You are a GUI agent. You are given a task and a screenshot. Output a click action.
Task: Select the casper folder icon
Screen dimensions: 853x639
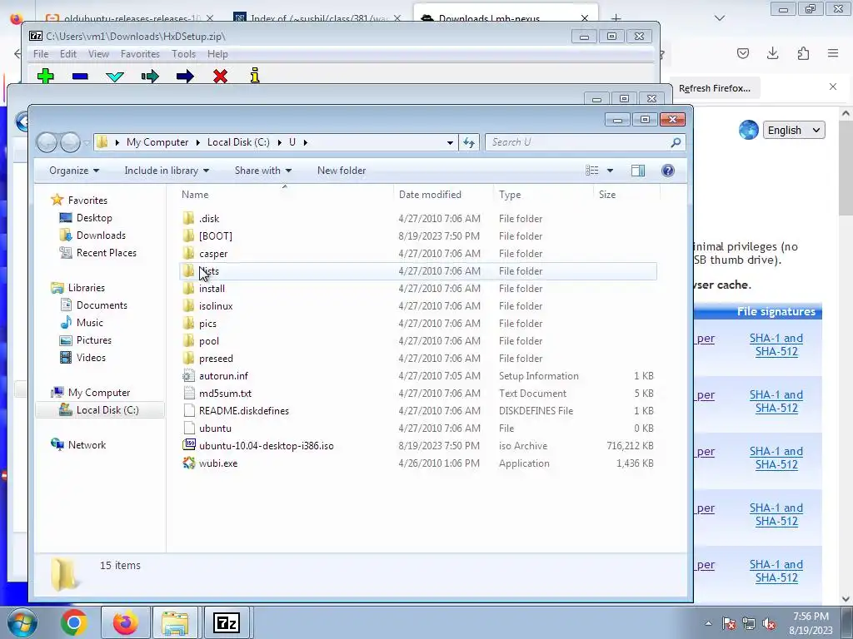[x=188, y=253]
